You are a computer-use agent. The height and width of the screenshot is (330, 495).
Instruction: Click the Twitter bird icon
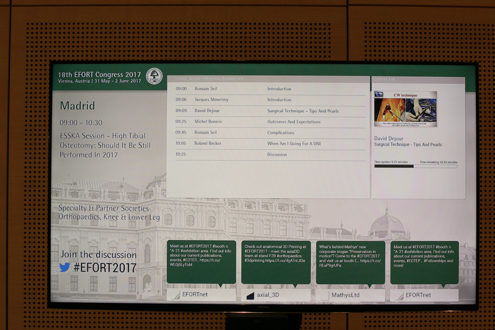click(x=65, y=267)
